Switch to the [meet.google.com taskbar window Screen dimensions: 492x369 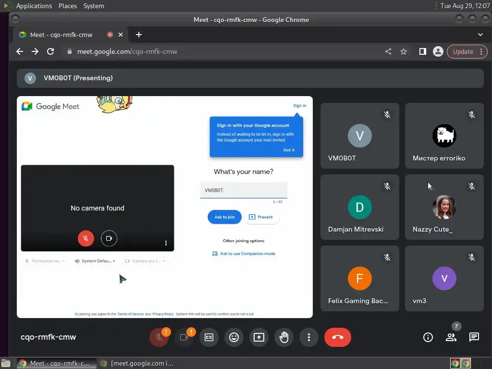coord(137,363)
